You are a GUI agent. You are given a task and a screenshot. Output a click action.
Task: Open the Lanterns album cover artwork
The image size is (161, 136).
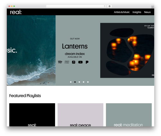pyautogui.click(x=127, y=50)
